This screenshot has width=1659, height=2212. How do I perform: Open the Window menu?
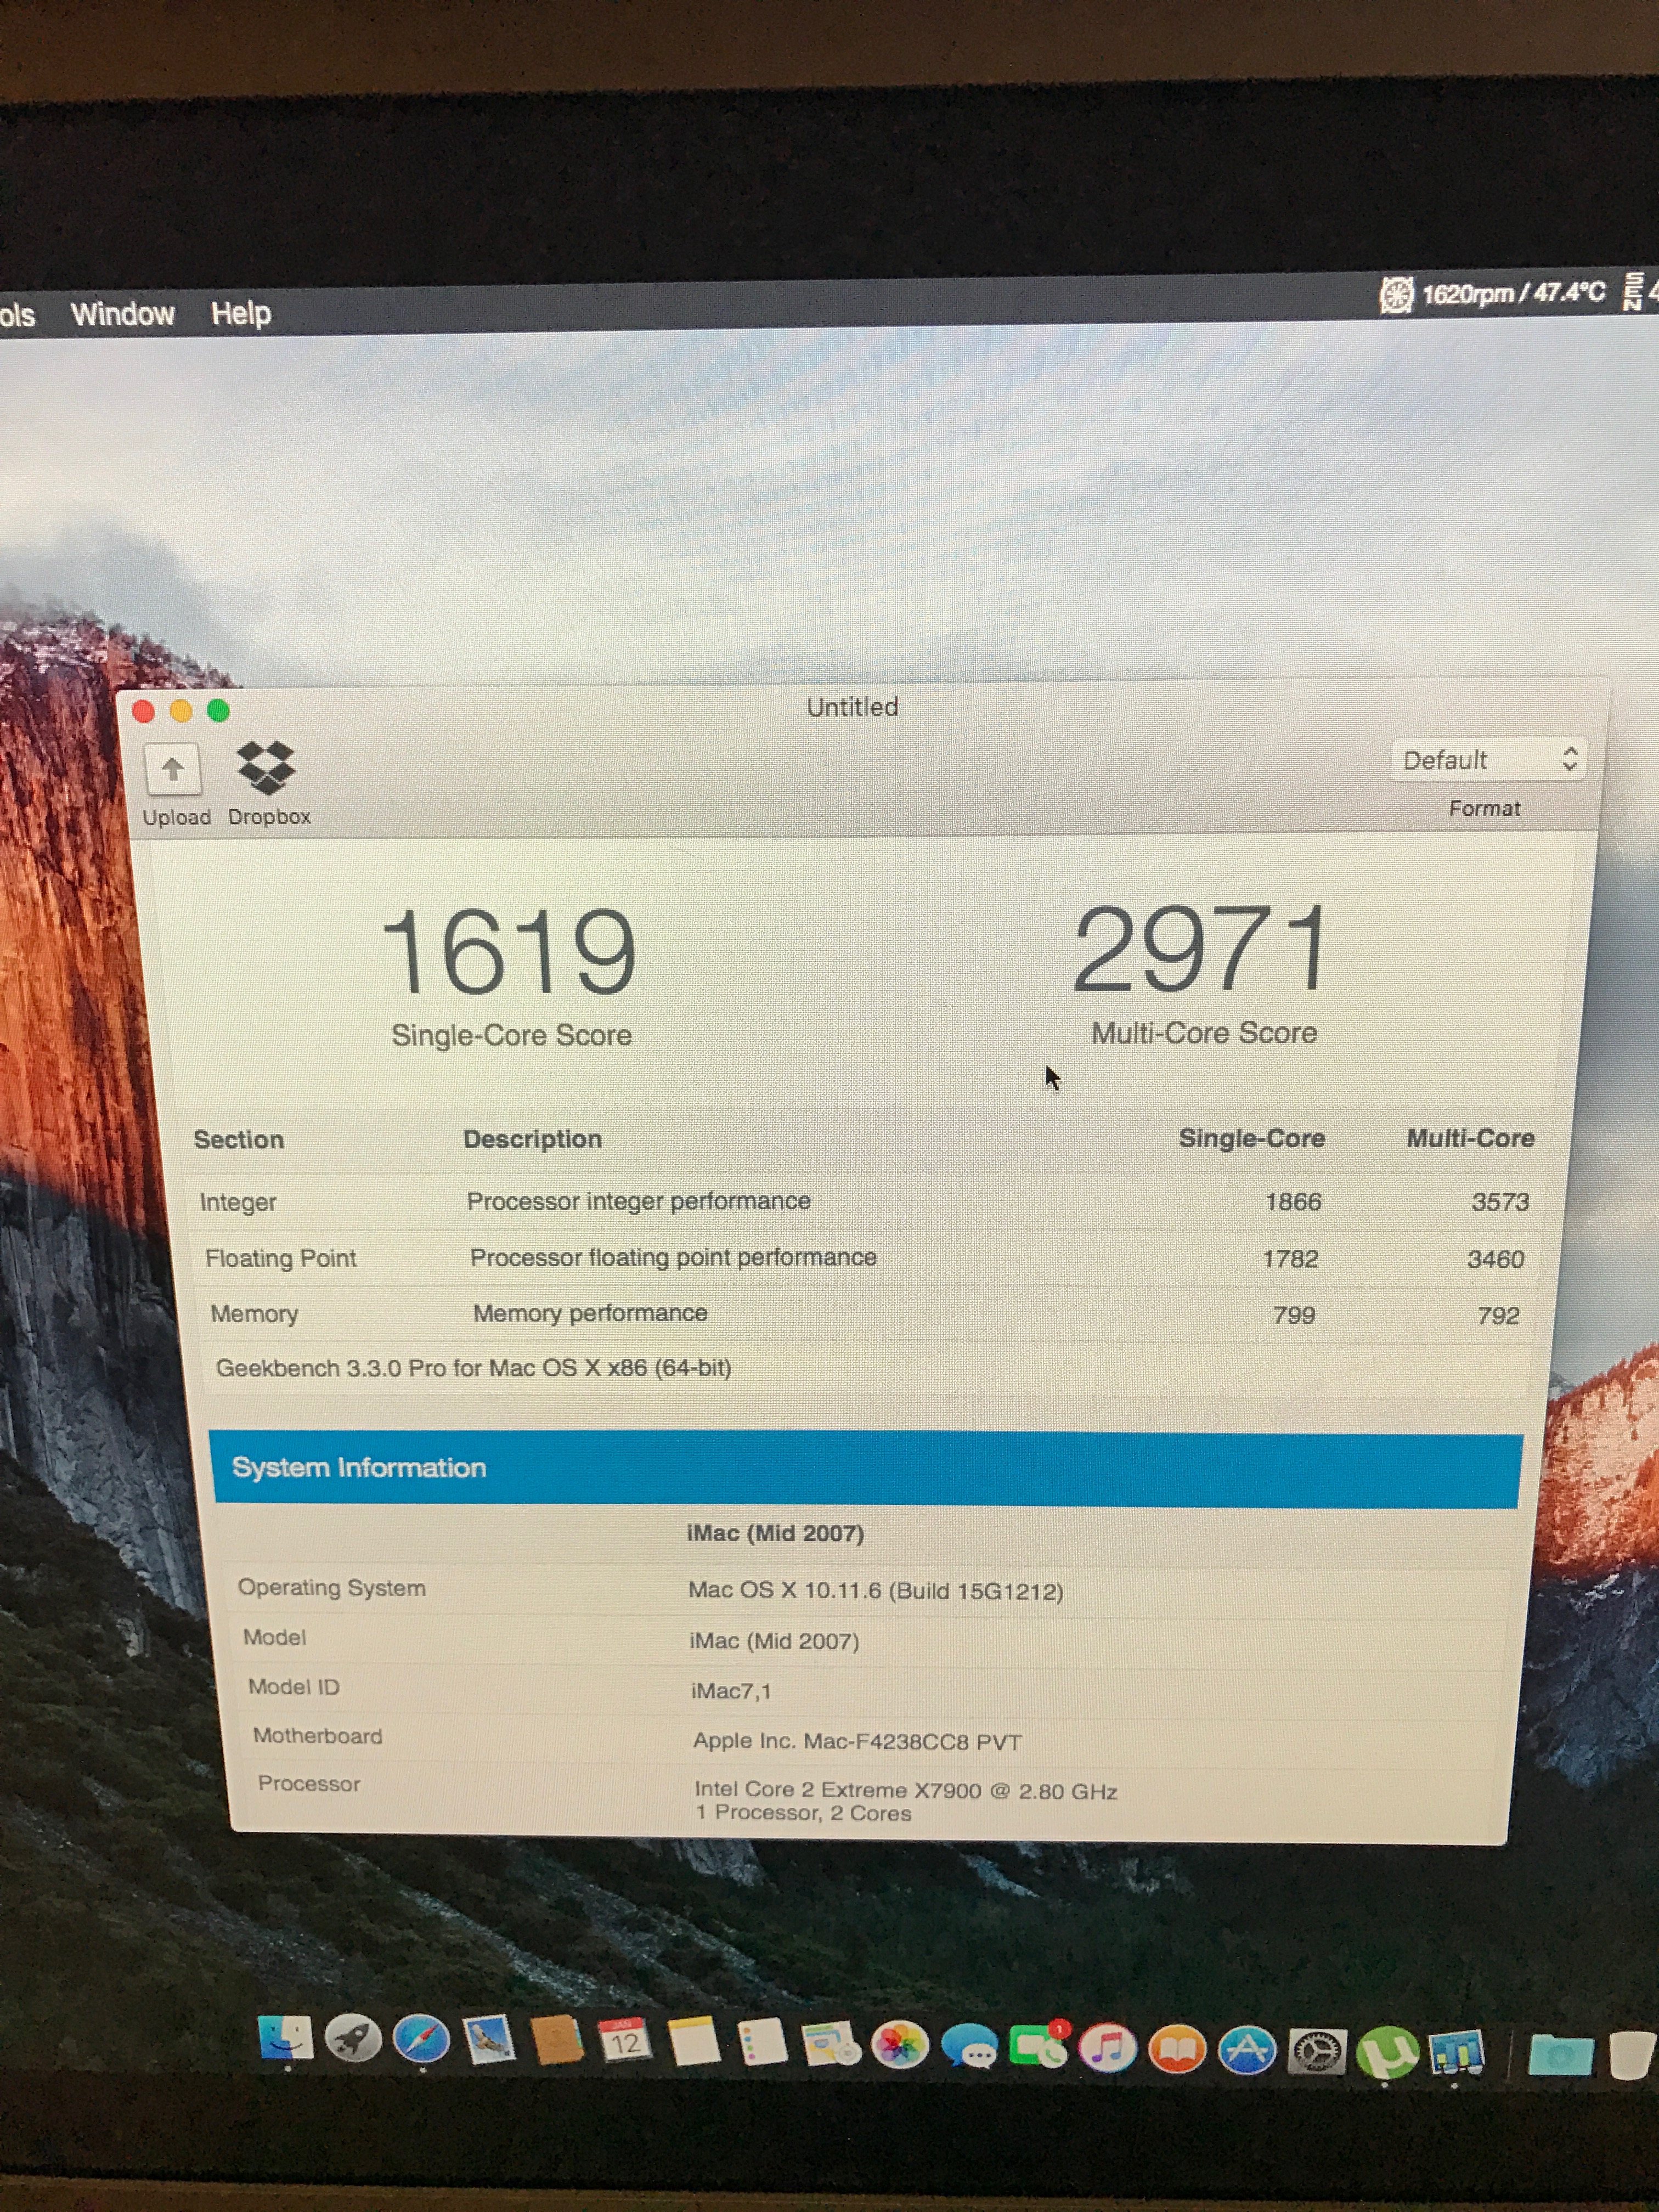[122, 314]
